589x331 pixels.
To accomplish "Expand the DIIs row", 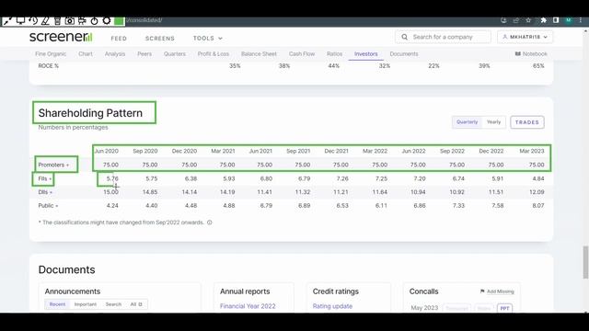I will coord(45,192).
